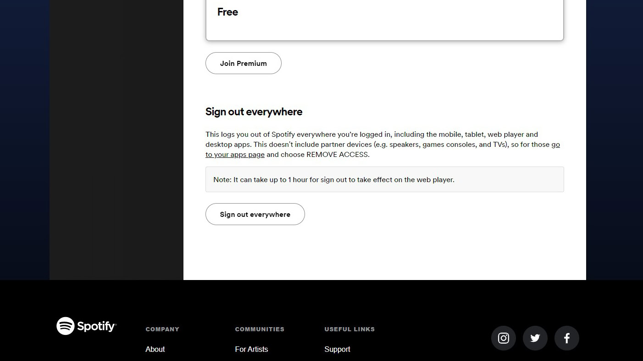Click the one-hour sign out note box

point(384,179)
